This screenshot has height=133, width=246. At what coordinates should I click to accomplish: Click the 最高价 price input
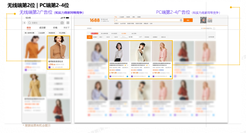[116, 37]
